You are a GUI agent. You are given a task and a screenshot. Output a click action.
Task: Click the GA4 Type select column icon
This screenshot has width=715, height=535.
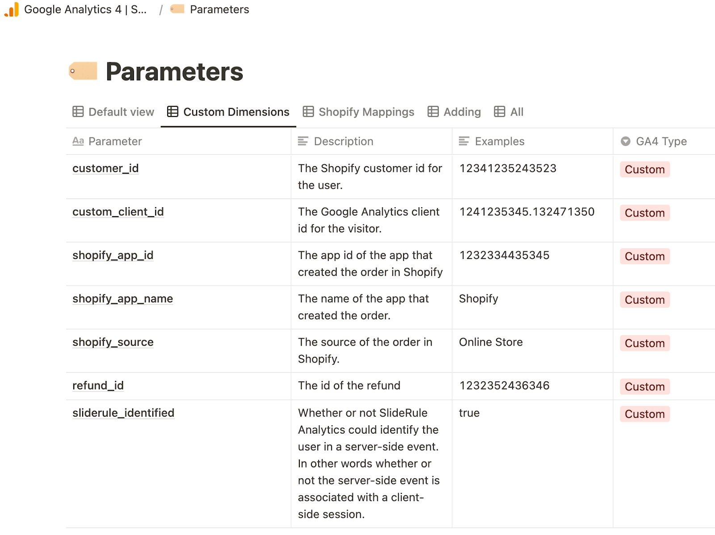coord(626,142)
